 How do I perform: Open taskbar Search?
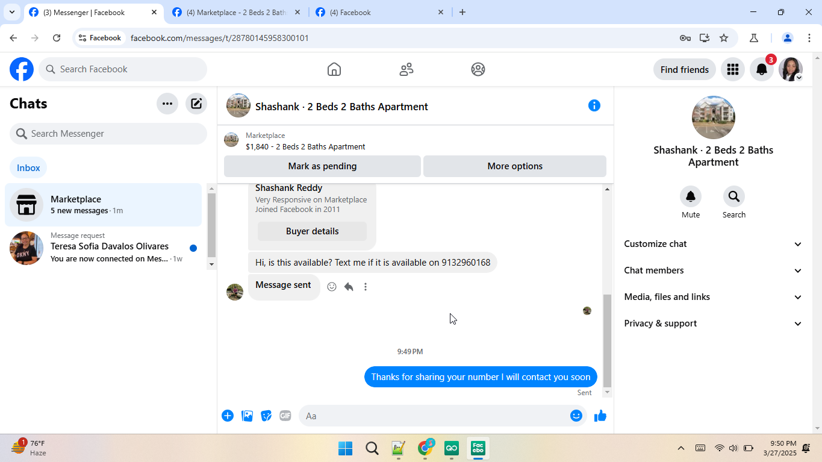click(372, 448)
